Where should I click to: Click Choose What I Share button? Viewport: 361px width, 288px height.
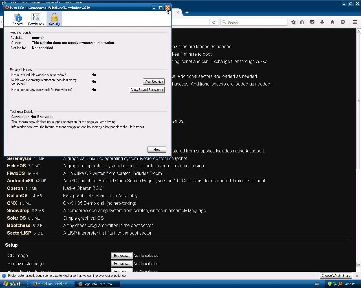tap(336, 276)
